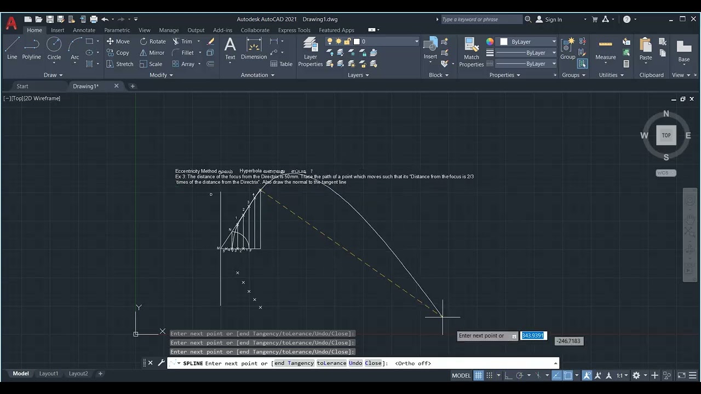Click the Array tool
This screenshot has height=394, width=701.
pyautogui.click(x=183, y=64)
